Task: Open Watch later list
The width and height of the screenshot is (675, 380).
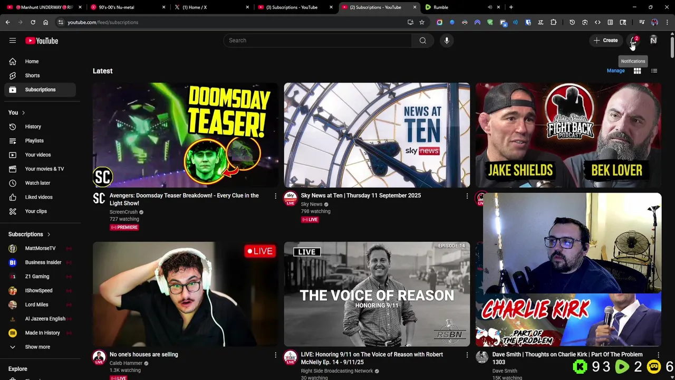Action: coord(40,183)
